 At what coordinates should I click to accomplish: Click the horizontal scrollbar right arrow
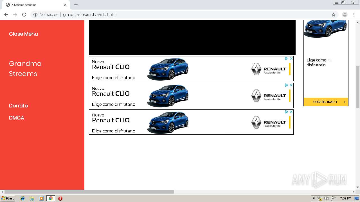tap(353, 192)
